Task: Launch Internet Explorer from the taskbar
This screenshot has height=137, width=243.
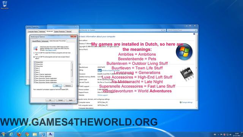Action: click(x=11, y=134)
